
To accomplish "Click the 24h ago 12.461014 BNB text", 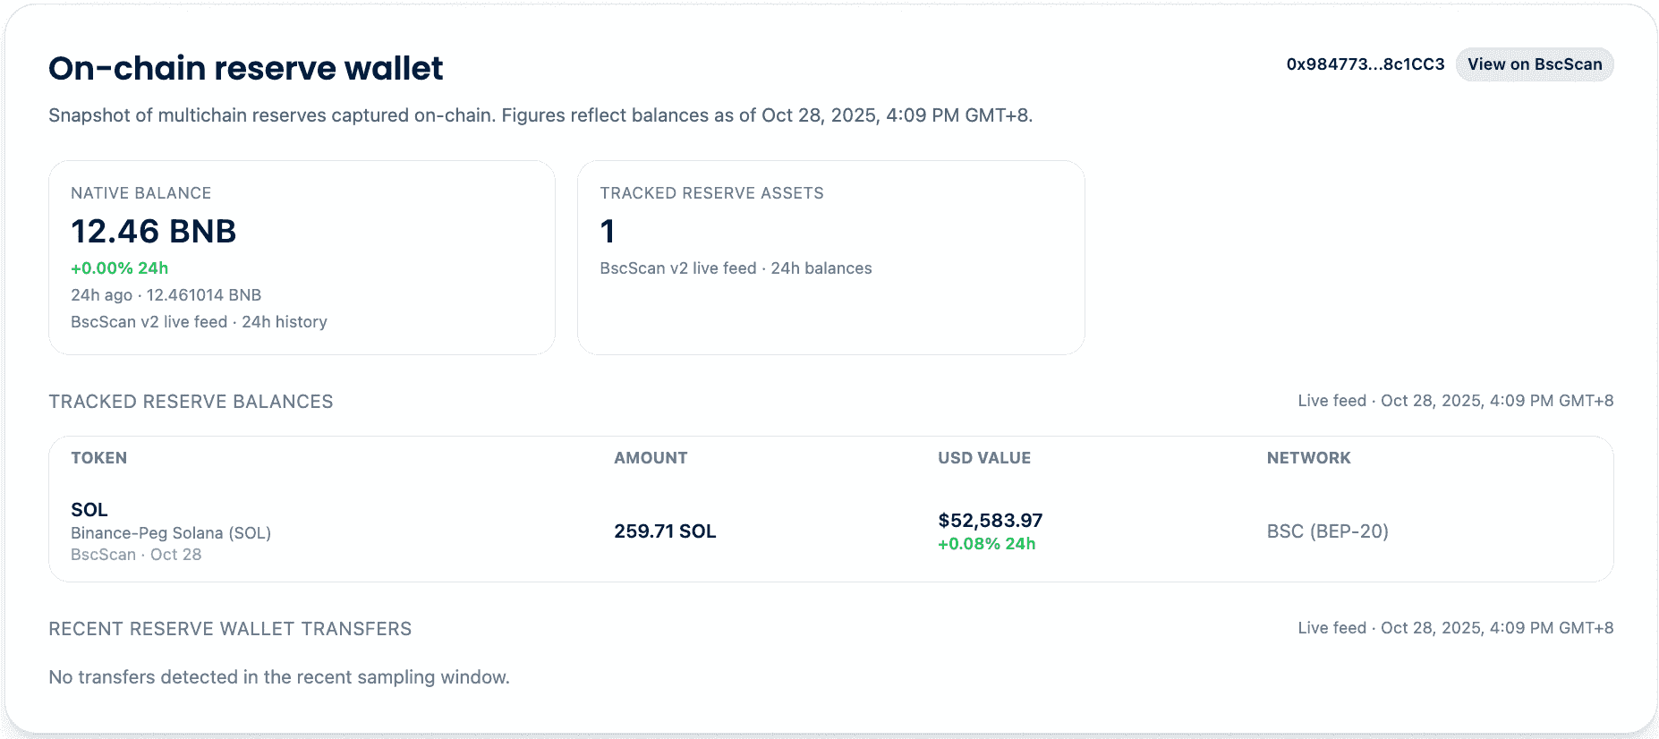I will (x=166, y=295).
